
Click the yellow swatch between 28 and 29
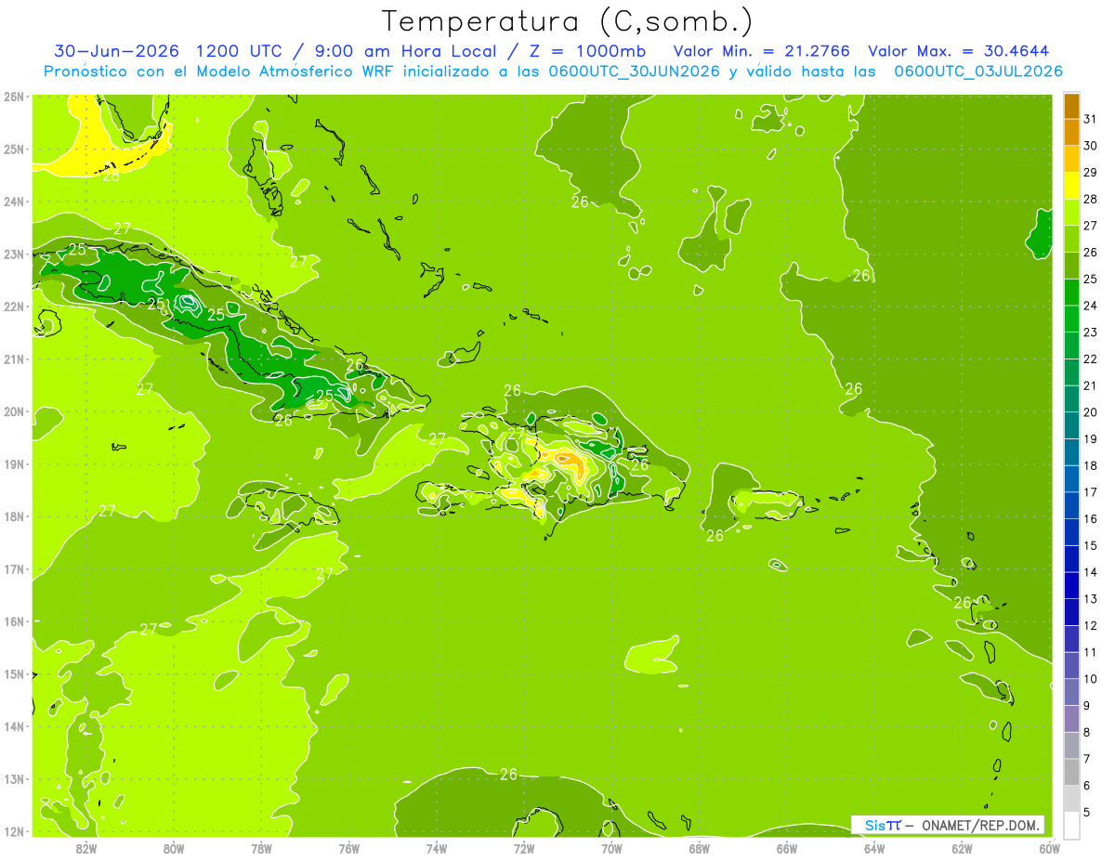tap(1071, 186)
